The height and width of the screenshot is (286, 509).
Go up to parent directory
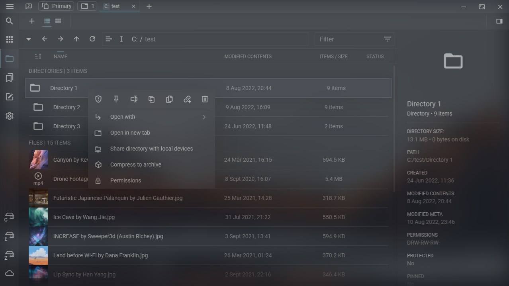click(76, 39)
